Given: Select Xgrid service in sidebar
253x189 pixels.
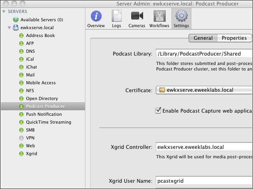Looking at the screenshot, I should click(32, 154).
